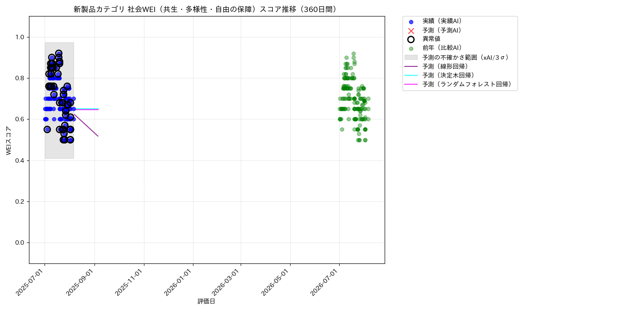This screenshot has width=624, height=312.
Task: Click x-axis label 評価日
Action: tap(206, 302)
